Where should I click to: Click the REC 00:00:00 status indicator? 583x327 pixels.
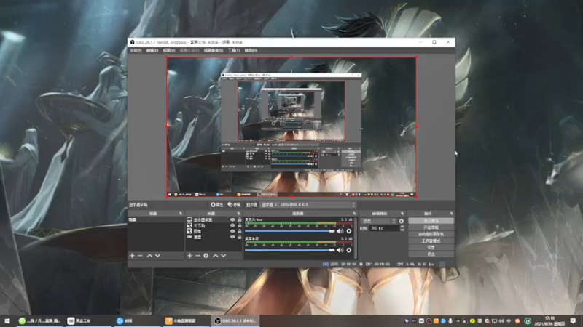[375, 265]
